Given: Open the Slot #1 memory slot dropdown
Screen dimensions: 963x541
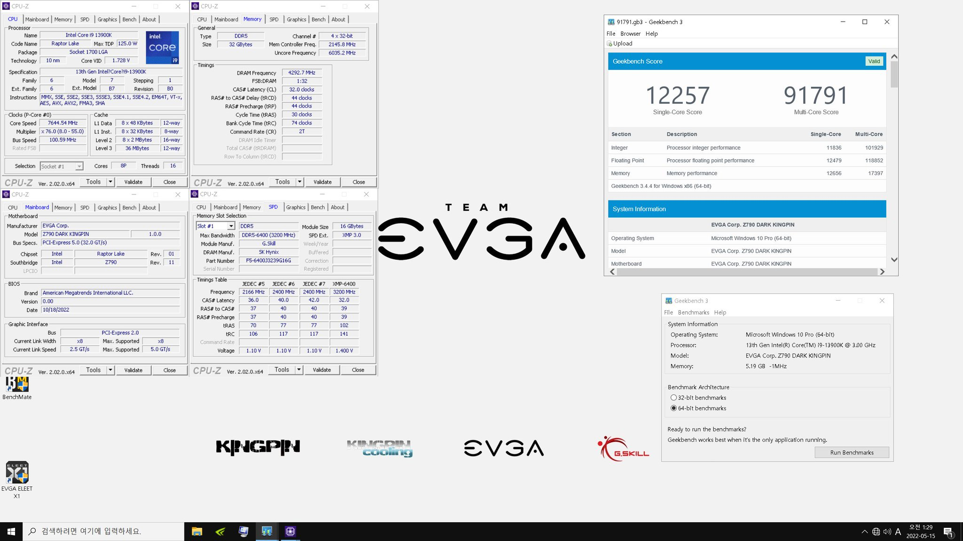Looking at the screenshot, I should [215, 226].
